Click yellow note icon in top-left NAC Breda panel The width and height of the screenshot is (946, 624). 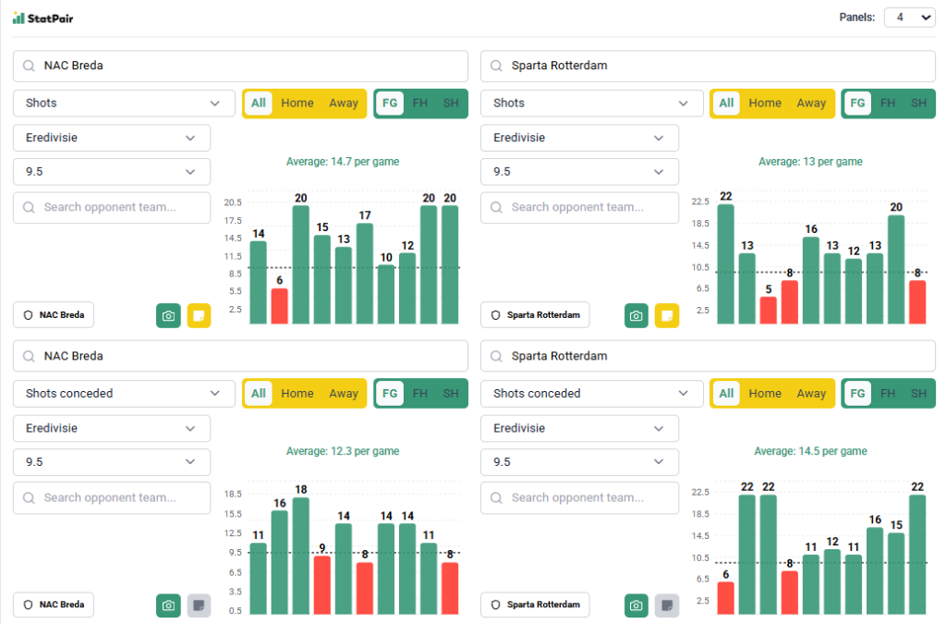199,315
